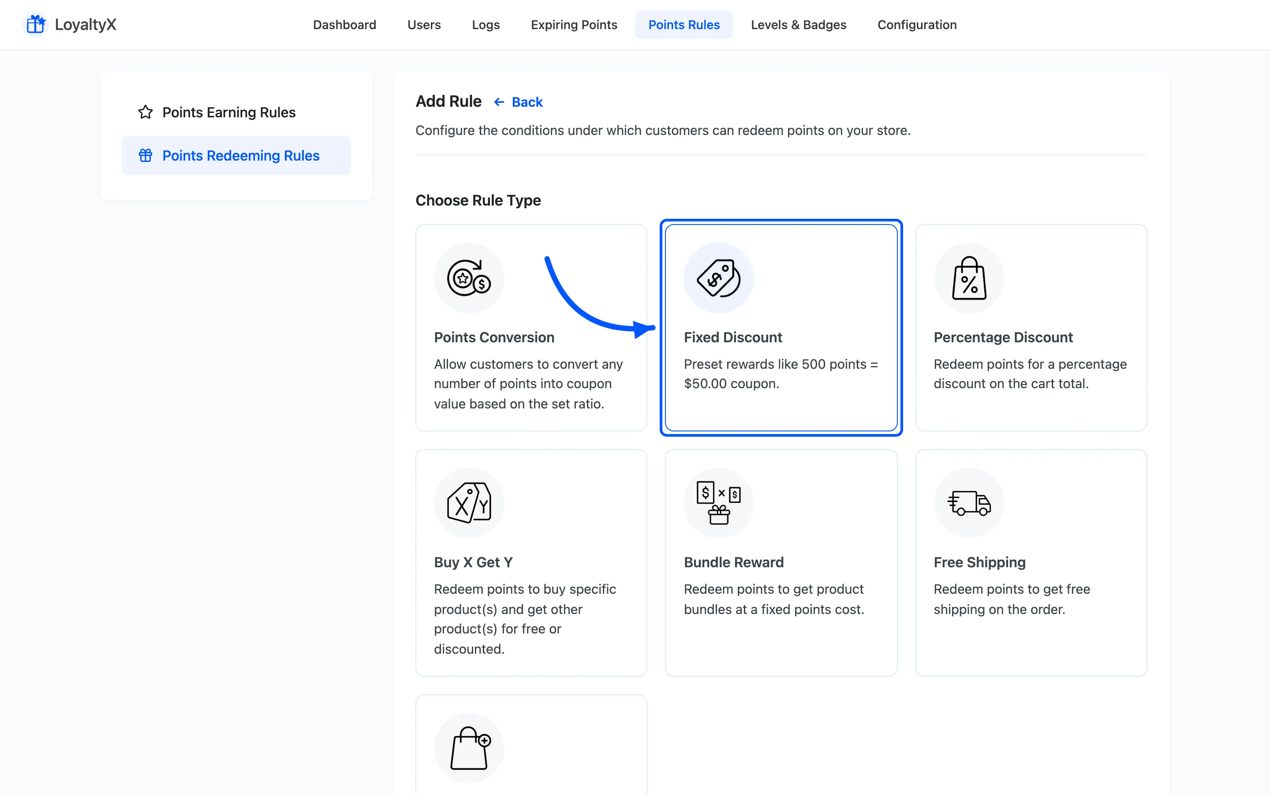
Task: Click the Free Shipping truck icon
Action: tap(969, 502)
